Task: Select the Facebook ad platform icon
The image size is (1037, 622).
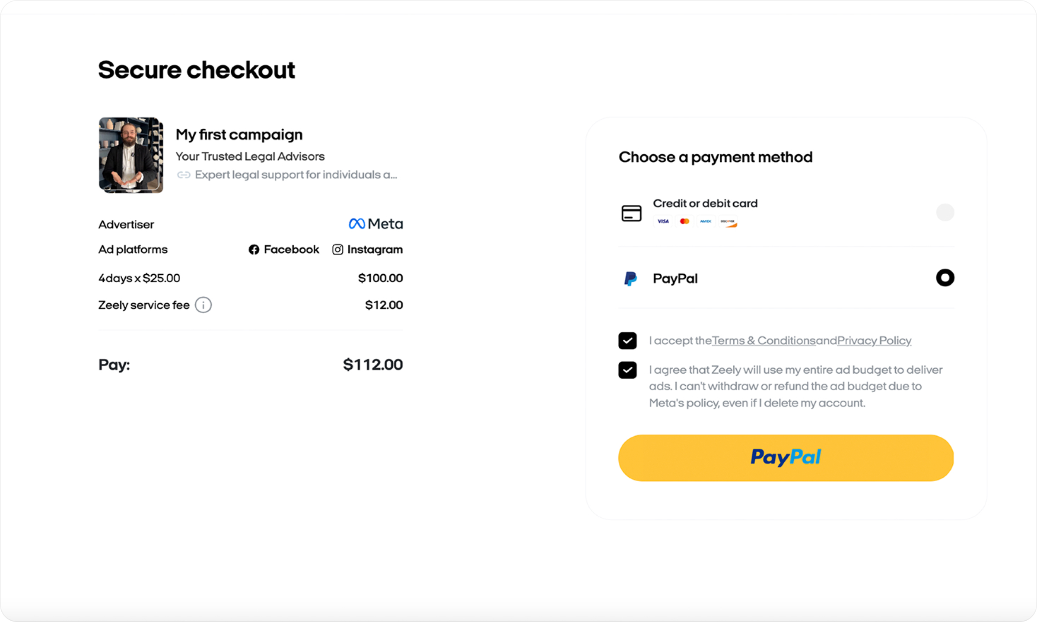Action: (x=254, y=250)
